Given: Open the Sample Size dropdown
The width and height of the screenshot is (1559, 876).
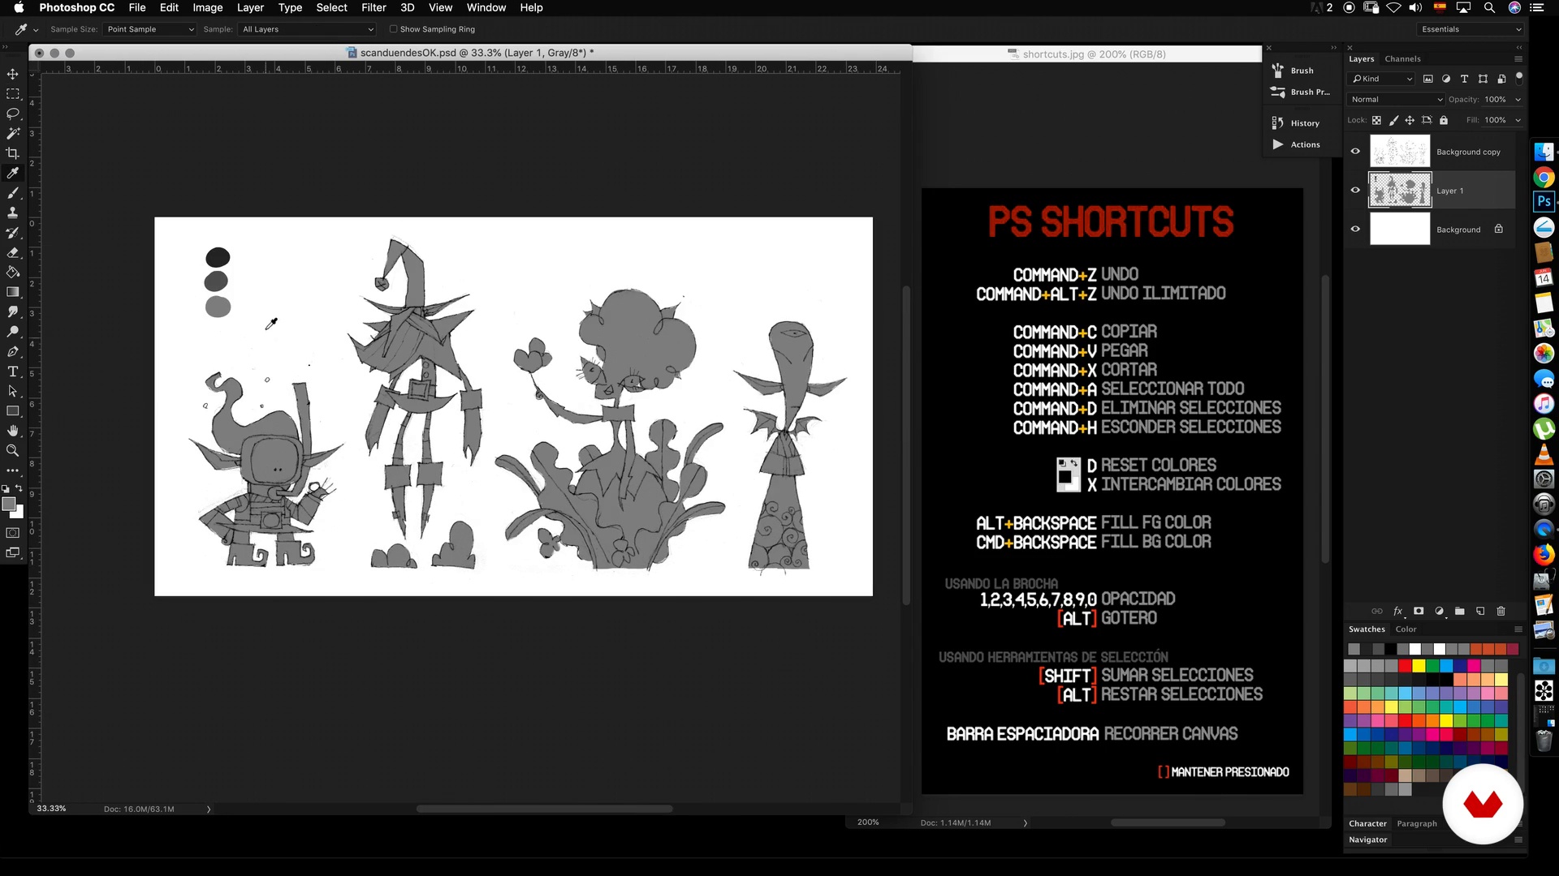Looking at the screenshot, I should pyautogui.click(x=150, y=29).
